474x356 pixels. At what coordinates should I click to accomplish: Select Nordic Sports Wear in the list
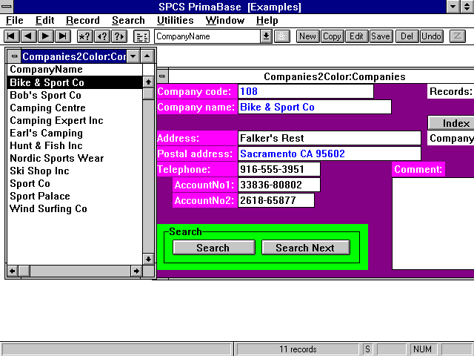tap(56, 158)
